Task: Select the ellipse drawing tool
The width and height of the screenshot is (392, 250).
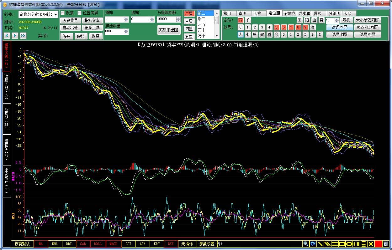Action: 349,244
